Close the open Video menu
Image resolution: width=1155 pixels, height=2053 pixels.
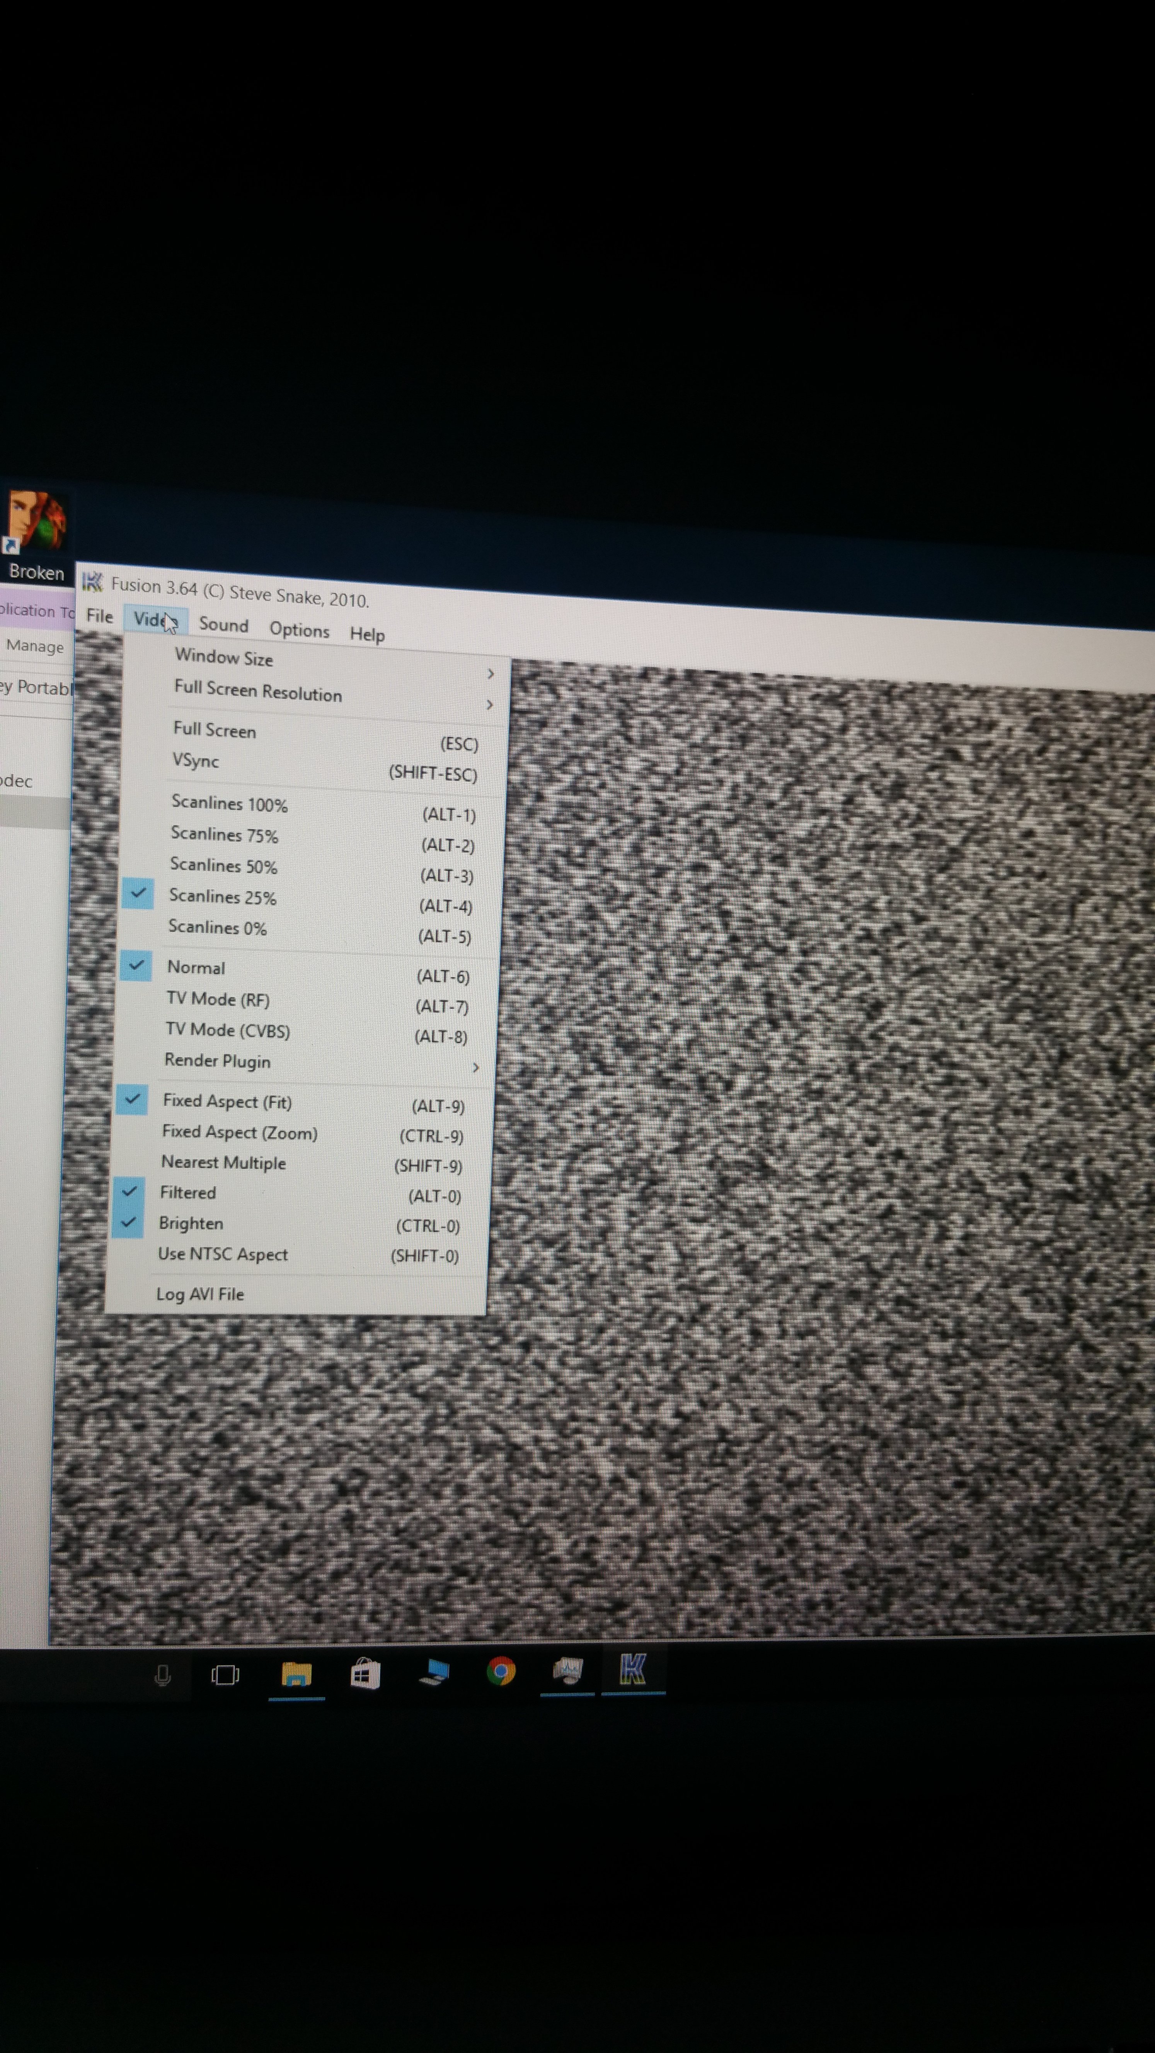[155, 620]
